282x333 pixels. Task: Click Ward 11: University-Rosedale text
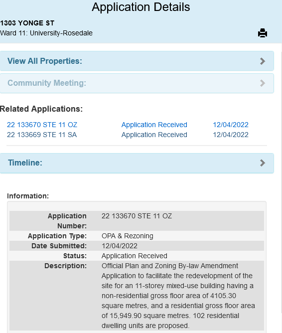pos(46,33)
